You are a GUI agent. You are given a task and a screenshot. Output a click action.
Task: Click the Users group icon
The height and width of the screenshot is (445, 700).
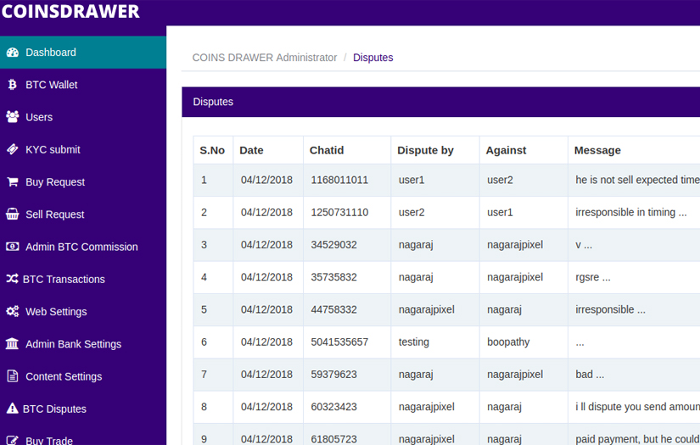[x=13, y=117]
